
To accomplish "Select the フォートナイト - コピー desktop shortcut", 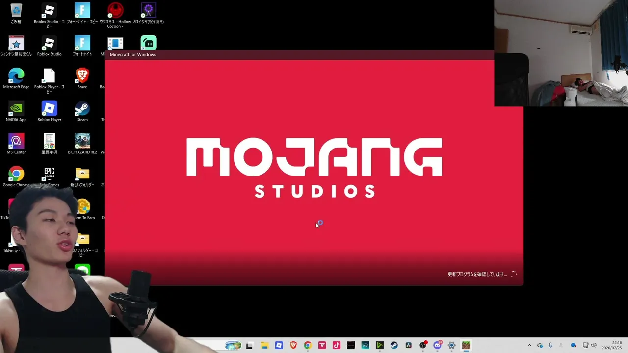I will 82,14.
